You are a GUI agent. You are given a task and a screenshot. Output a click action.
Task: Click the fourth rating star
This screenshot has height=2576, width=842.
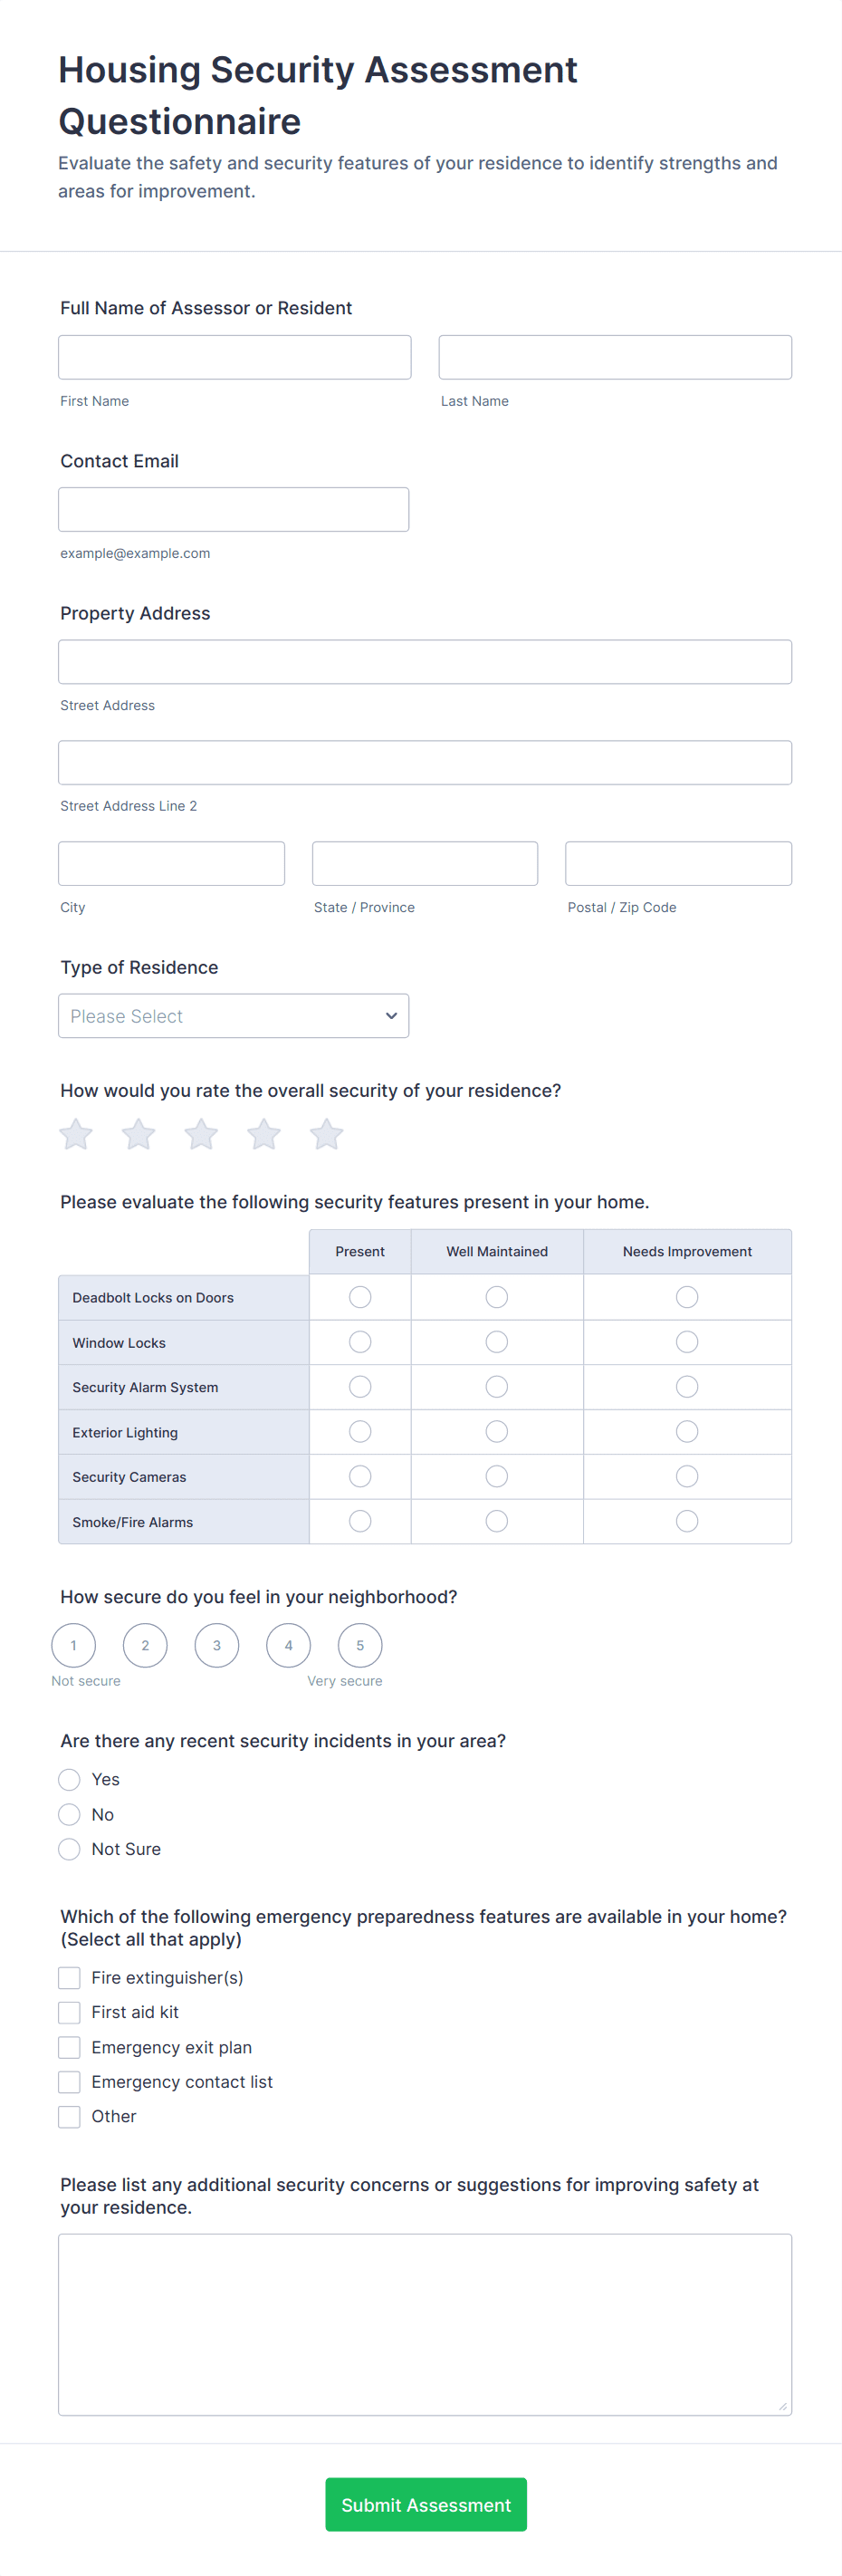(x=264, y=1134)
